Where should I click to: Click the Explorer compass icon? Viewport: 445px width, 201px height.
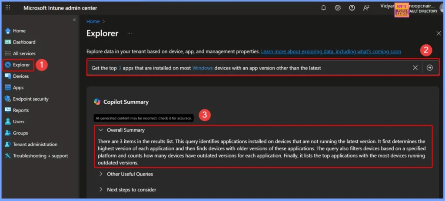pos(8,65)
